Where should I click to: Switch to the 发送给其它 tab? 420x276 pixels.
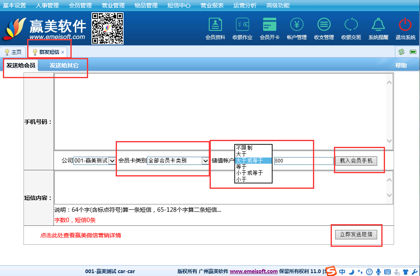coord(64,65)
